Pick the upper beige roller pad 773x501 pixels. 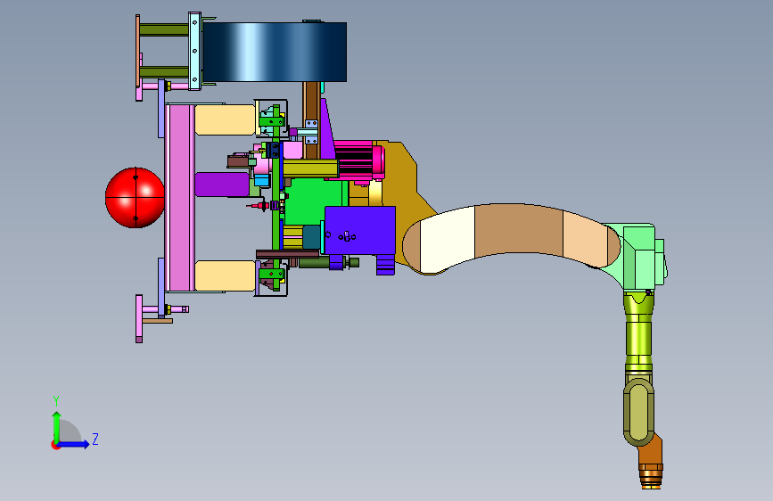click(225, 119)
